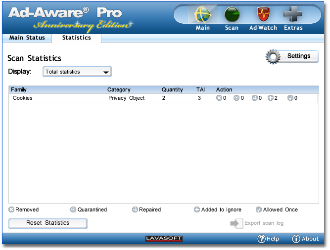Switch to the Main Status tab
The height and width of the screenshot is (250, 330).
27,38
